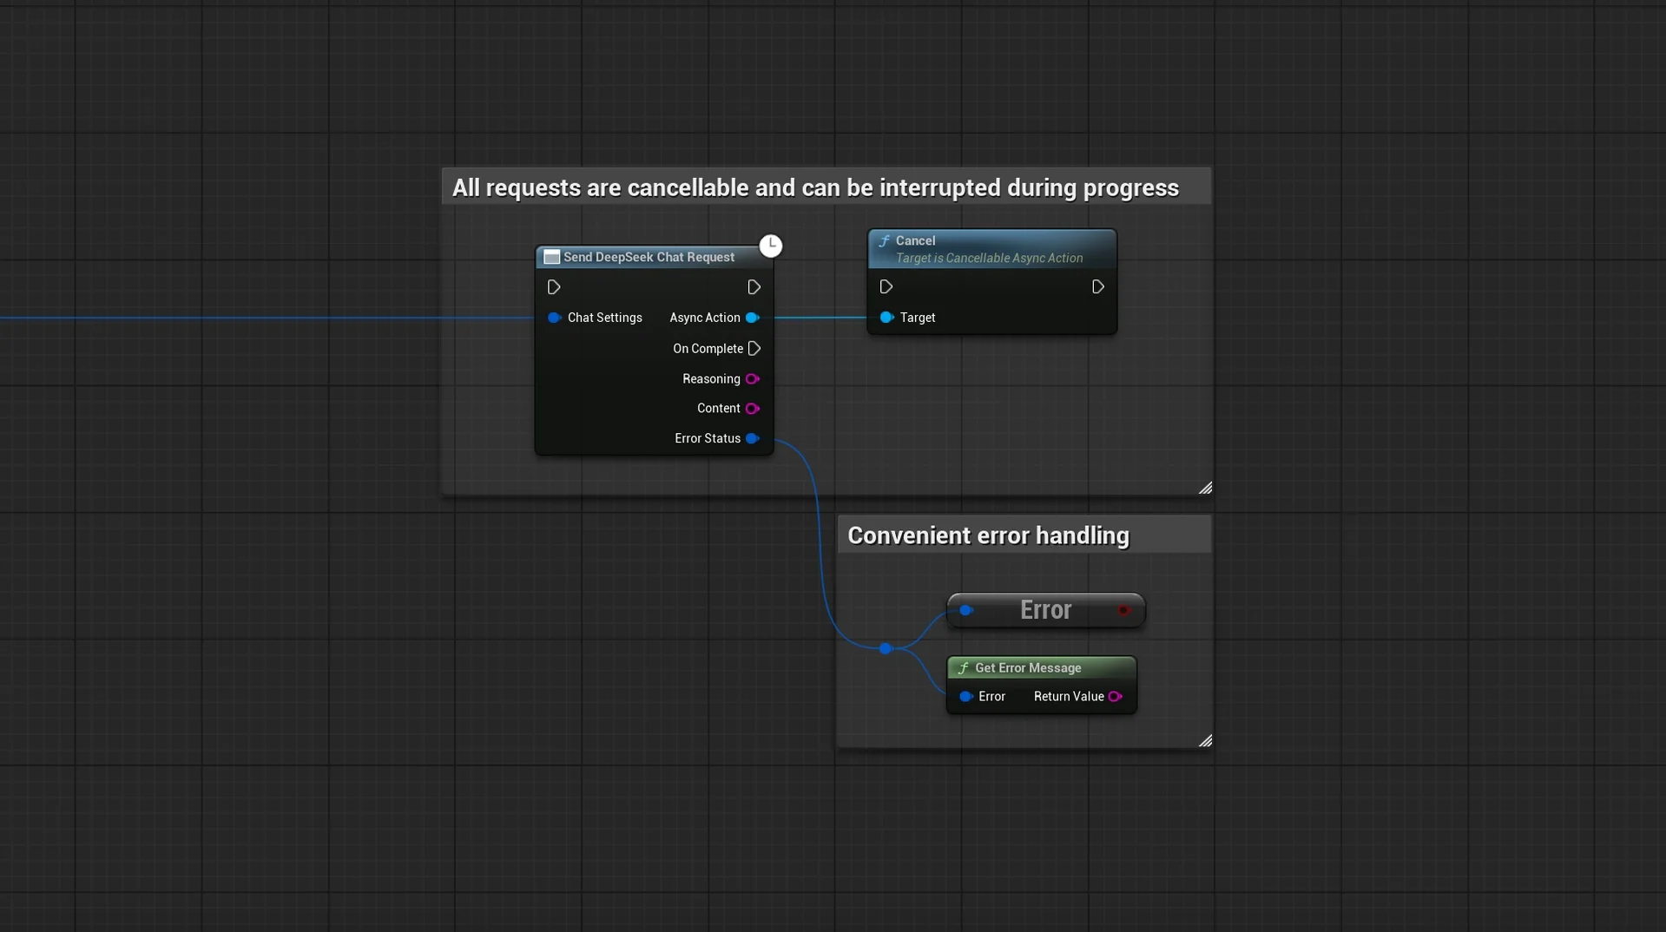This screenshot has width=1666, height=932.
Task: Click the reroute node on the error wire
Action: pos(885,648)
